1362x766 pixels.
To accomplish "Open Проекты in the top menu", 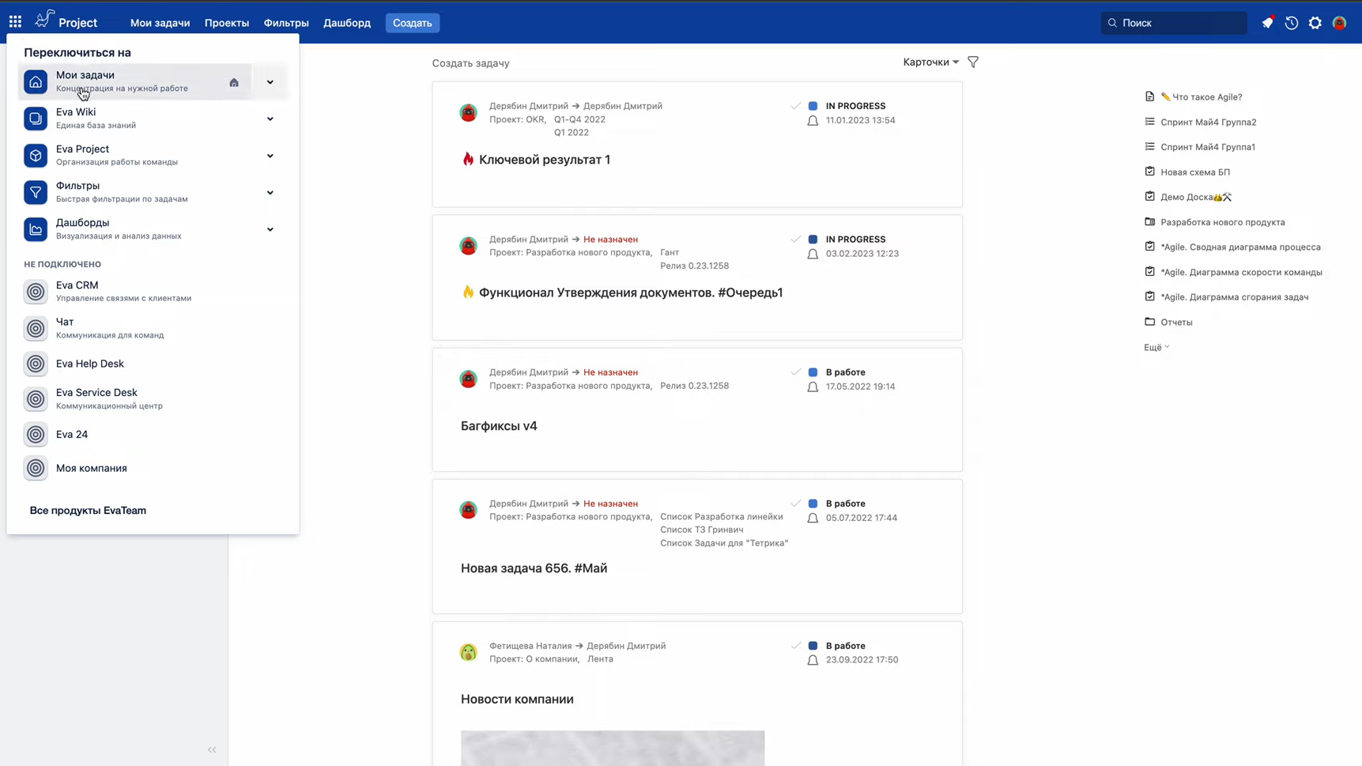I will 227,23.
